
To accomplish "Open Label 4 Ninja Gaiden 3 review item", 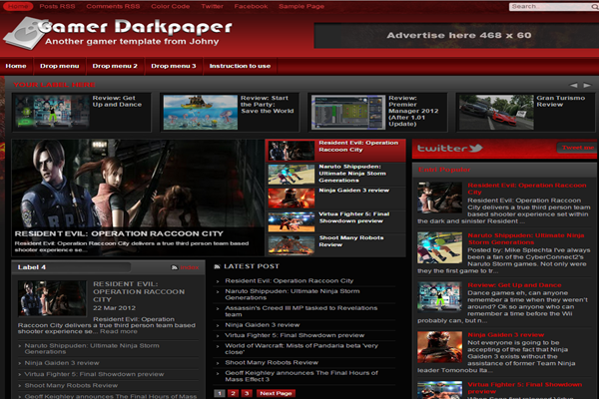I will tap(62, 363).
